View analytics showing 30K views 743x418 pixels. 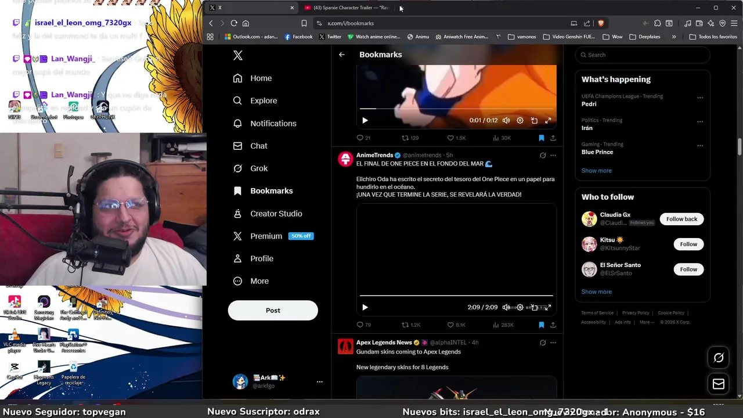502,138
